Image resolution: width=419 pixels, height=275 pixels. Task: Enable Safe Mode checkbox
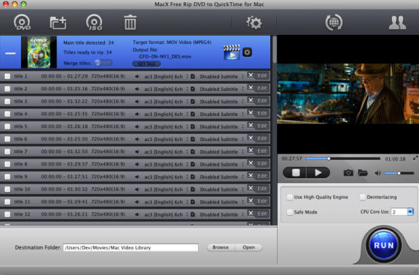click(x=290, y=212)
